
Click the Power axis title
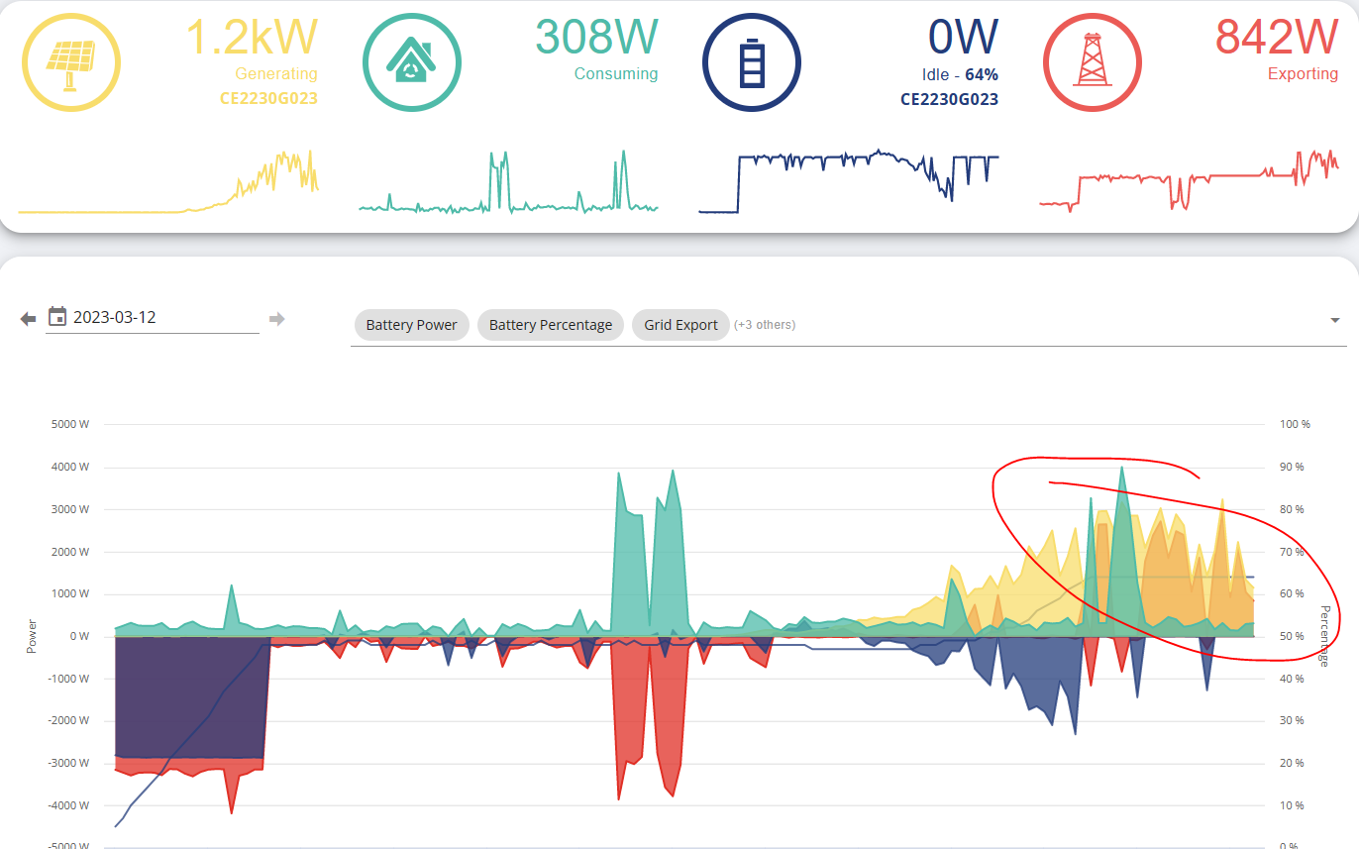pos(32,636)
